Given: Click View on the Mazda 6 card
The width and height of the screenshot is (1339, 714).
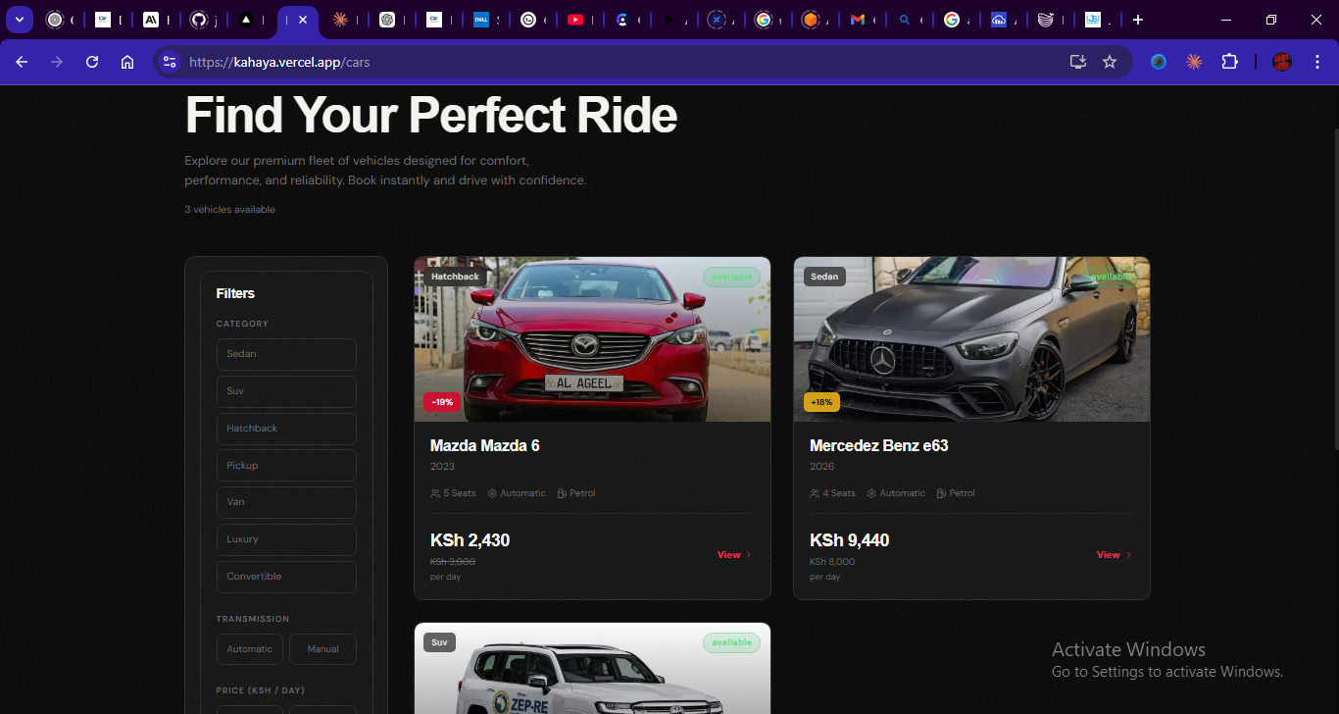Looking at the screenshot, I should coord(734,555).
